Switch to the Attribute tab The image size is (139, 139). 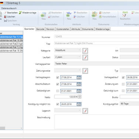click(x=76, y=29)
